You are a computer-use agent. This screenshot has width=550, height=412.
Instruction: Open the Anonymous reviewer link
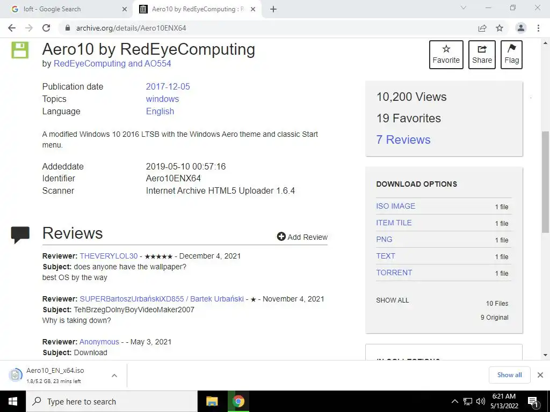pos(99,342)
